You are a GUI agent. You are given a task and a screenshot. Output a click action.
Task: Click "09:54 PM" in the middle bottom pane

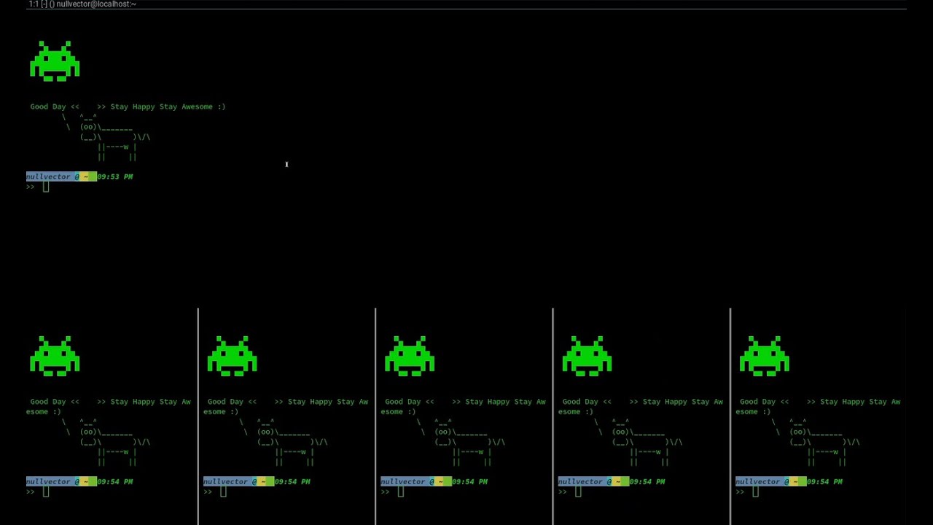click(470, 481)
